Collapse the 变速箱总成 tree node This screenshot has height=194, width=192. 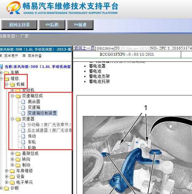12,96
